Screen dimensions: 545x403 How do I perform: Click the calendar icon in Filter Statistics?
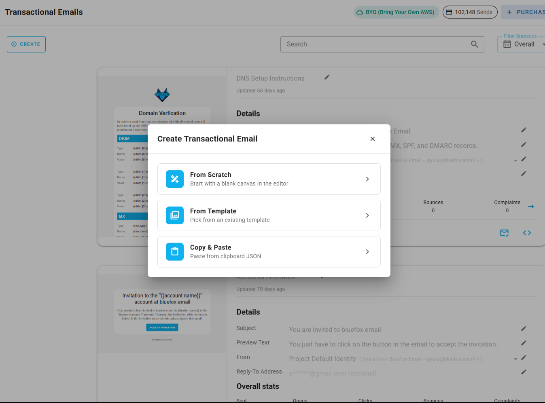pos(507,44)
